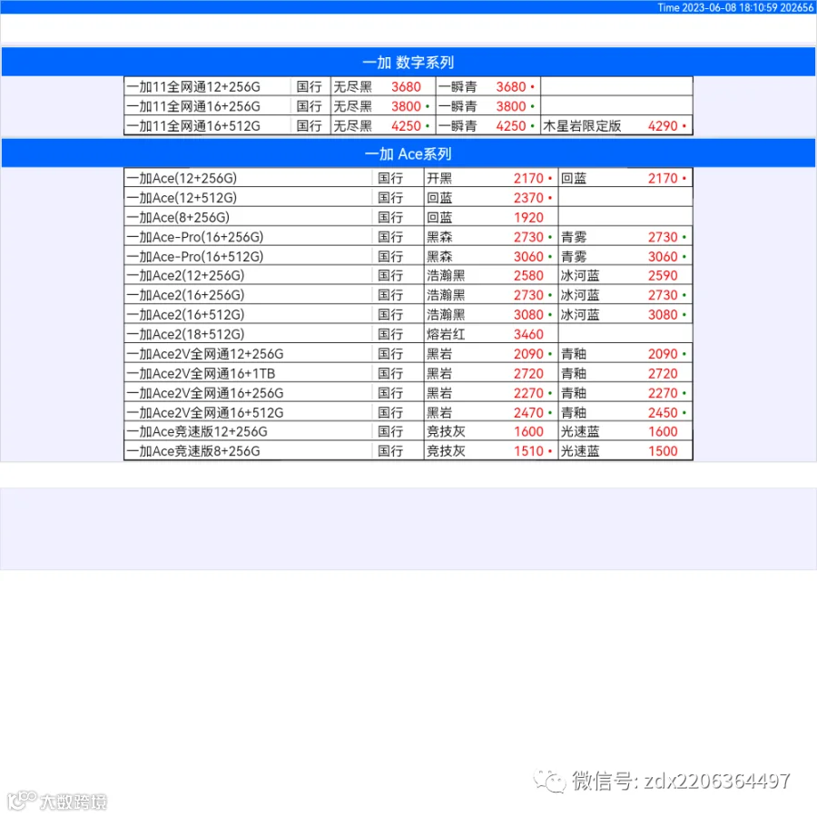This screenshot has width=817, height=817.
Task: Select the "一加Ace-Pro(16+512G)" model cell
Action: tap(248, 256)
